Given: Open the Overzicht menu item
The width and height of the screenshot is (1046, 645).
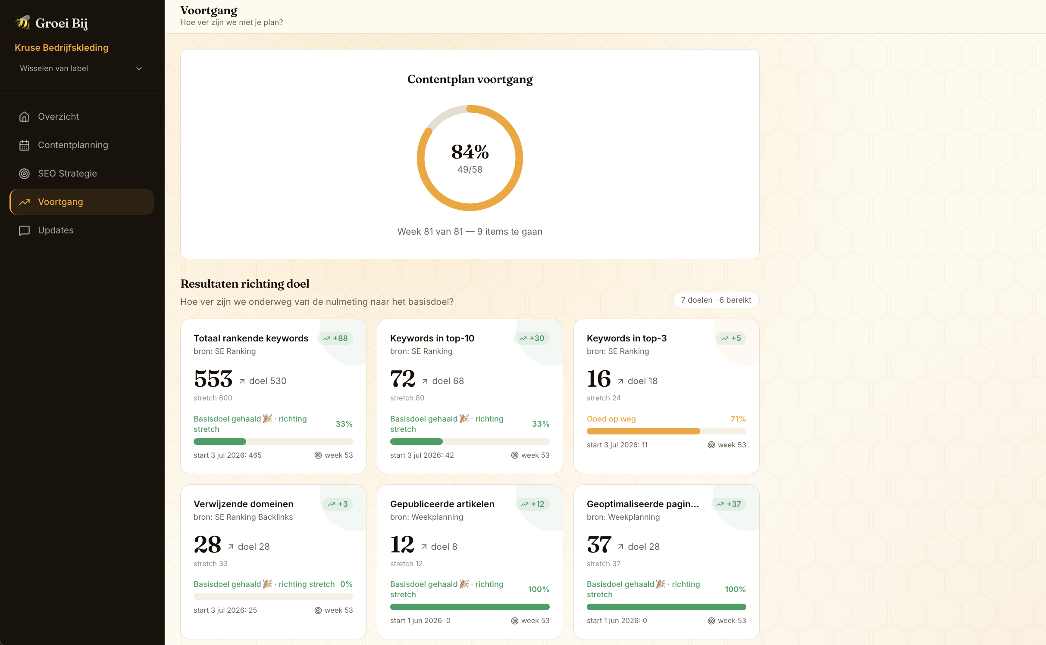Looking at the screenshot, I should [82, 117].
